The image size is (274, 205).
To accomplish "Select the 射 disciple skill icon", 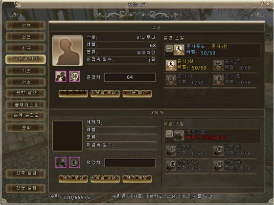I will pos(171,151).
